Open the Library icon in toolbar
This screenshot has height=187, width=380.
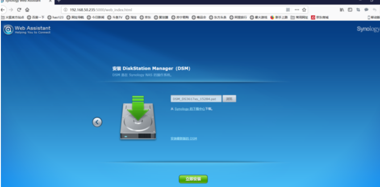342,10
